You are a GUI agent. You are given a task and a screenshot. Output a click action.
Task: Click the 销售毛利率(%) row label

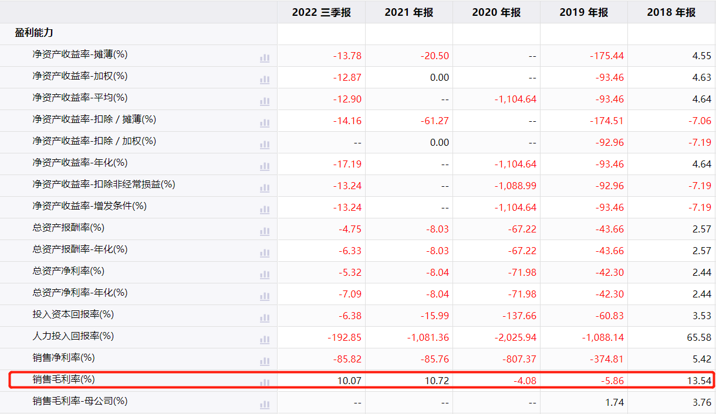63,379
